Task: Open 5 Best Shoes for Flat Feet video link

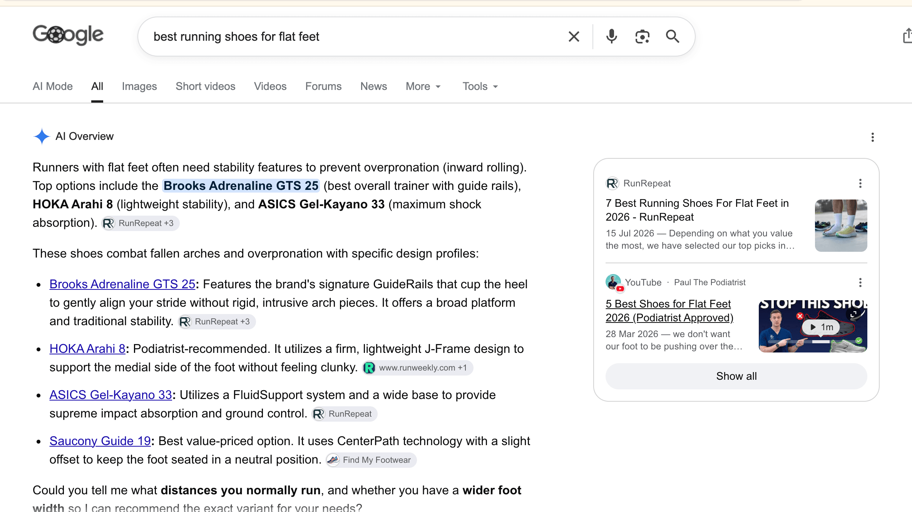Action: [669, 311]
